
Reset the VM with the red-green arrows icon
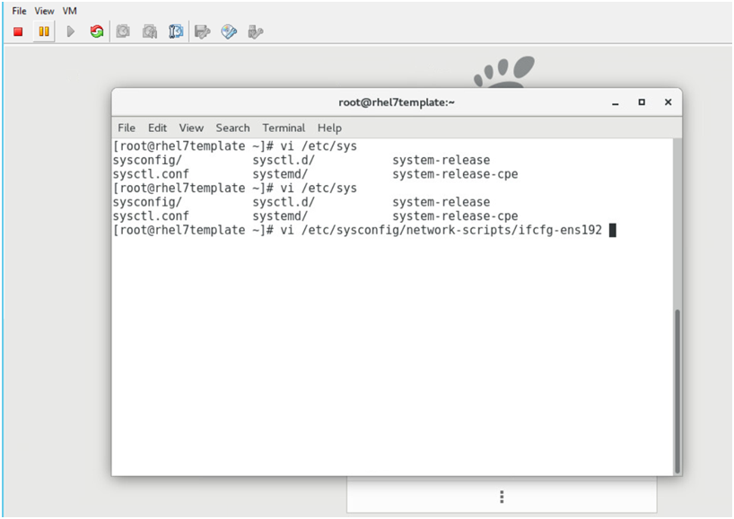tap(97, 31)
